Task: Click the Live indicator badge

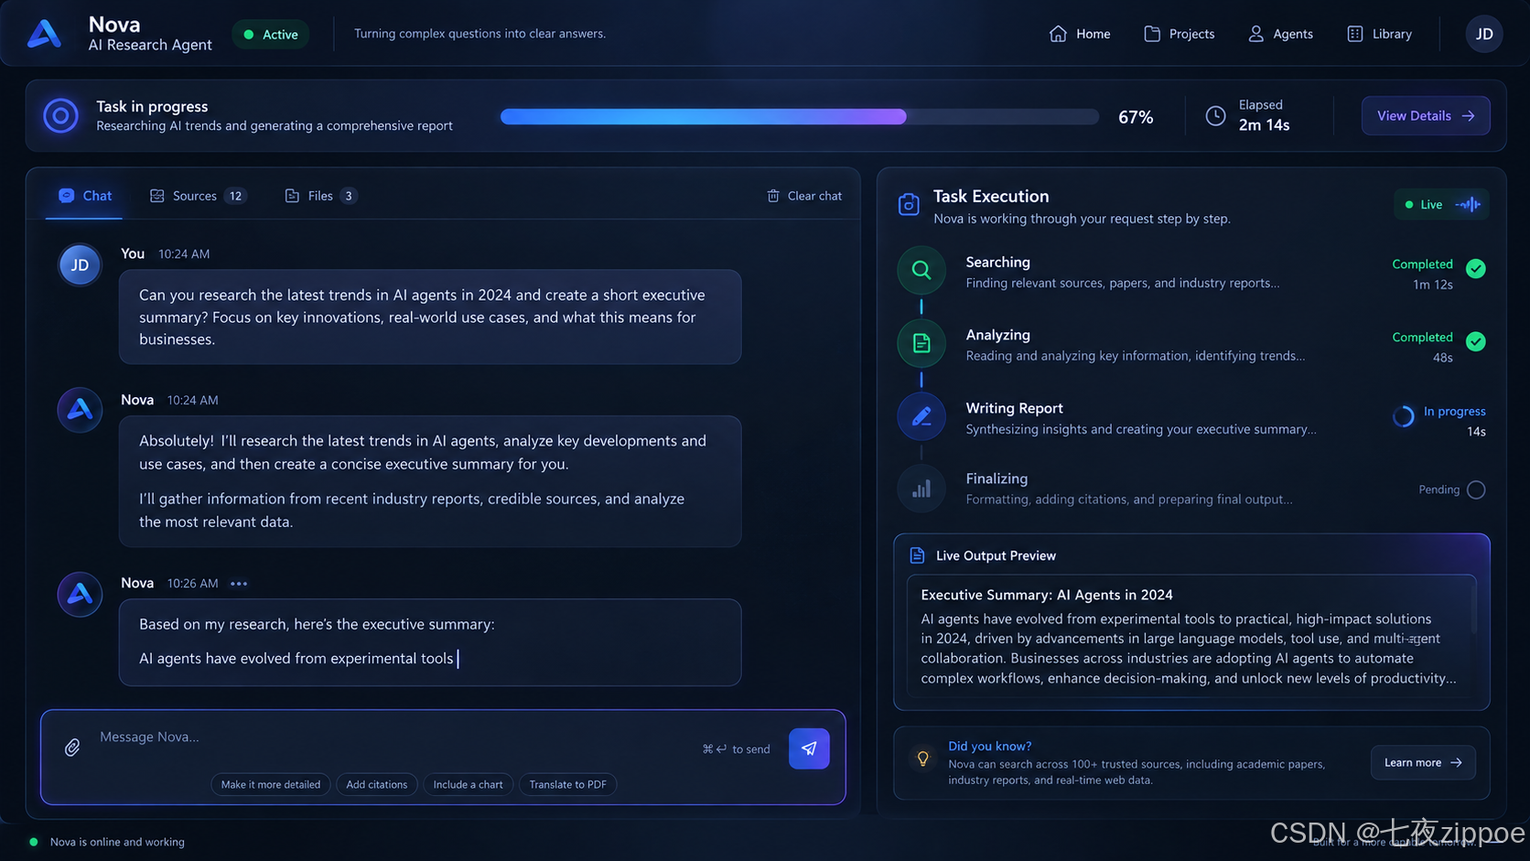Action: (1440, 204)
